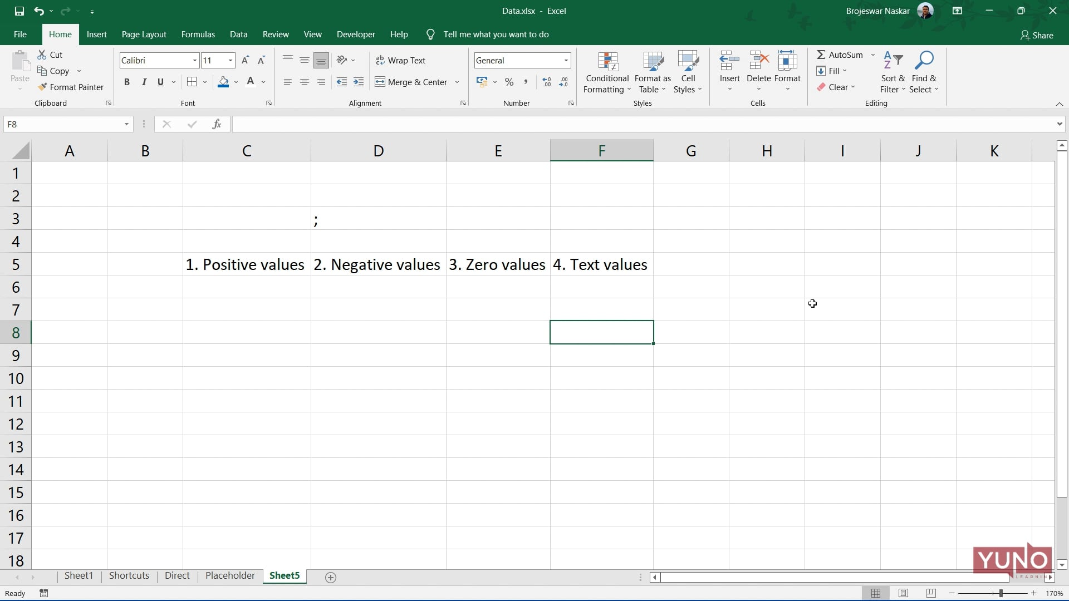
Task: Open the General number format dropdown
Action: point(566,60)
